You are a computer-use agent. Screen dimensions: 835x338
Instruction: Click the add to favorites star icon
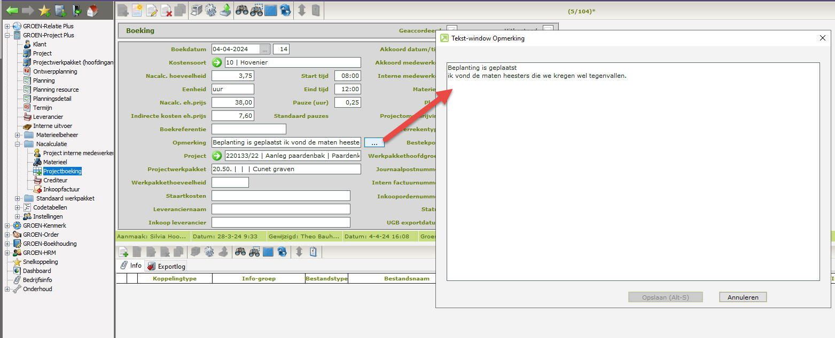click(x=44, y=10)
